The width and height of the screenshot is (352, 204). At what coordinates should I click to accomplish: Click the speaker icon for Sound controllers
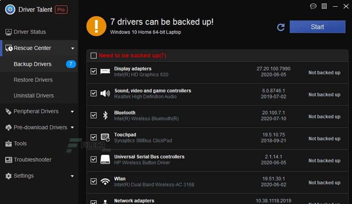(x=105, y=93)
